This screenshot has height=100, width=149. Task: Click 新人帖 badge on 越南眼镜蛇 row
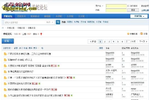click(x=54, y=89)
